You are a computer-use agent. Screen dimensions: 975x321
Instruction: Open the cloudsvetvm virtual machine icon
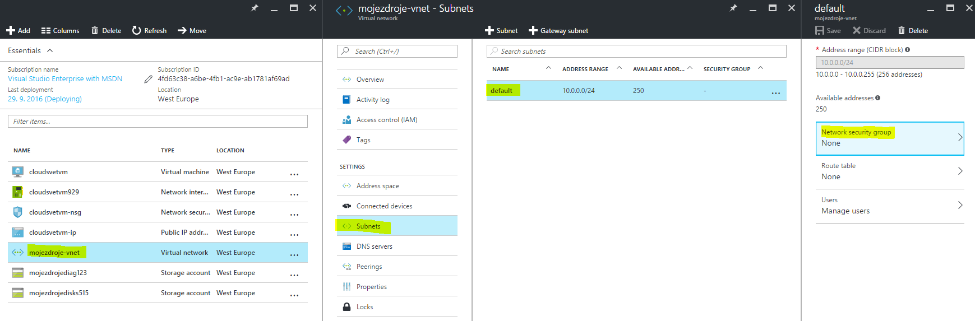pyautogui.click(x=18, y=172)
